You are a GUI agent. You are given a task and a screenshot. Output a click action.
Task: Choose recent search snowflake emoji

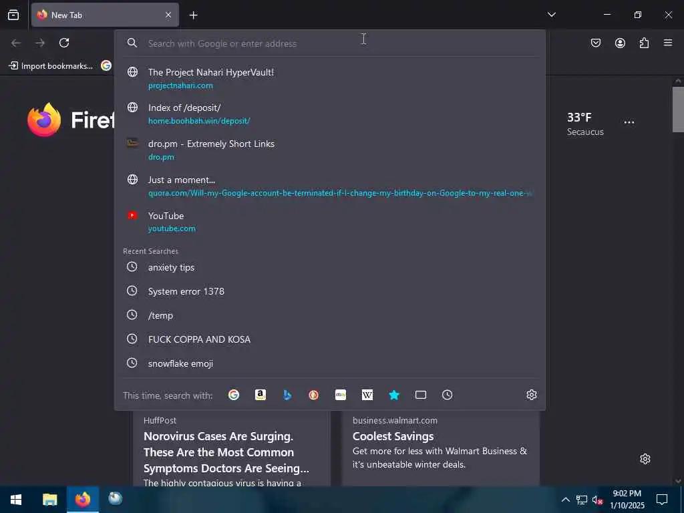(330, 363)
